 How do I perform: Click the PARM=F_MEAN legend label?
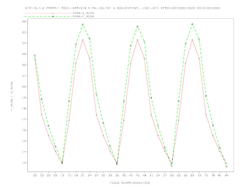pos(83,17)
